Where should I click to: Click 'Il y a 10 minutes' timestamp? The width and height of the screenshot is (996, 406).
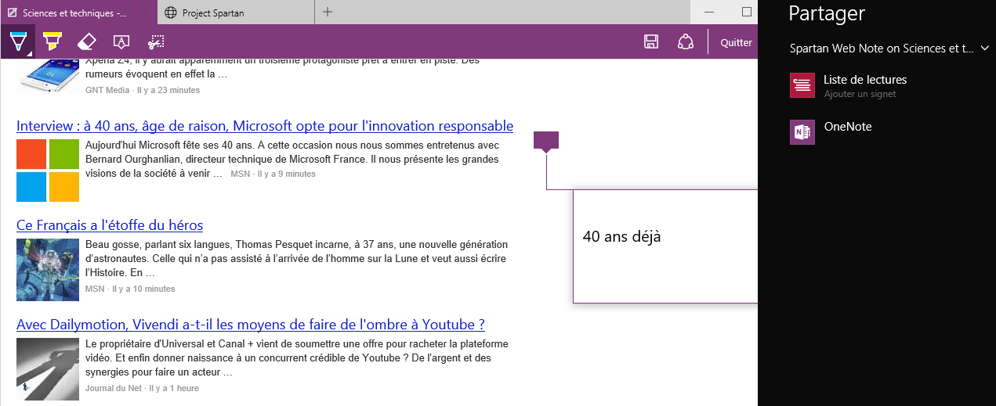click(143, 289)
